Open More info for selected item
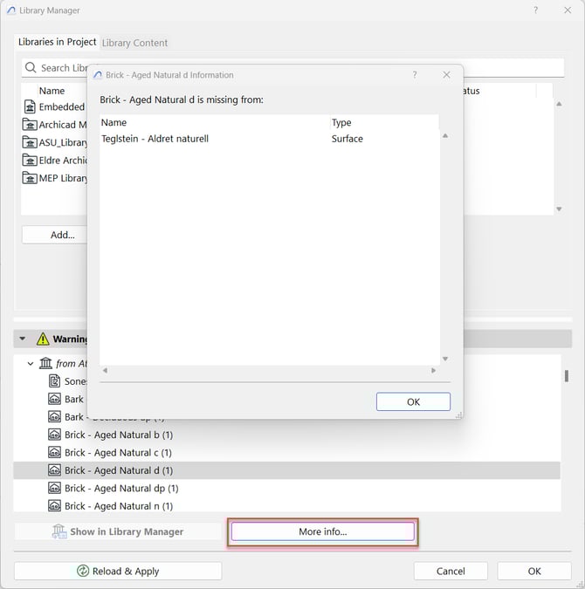Viewport: 585px width, 589px height. (x=322, y=531)
